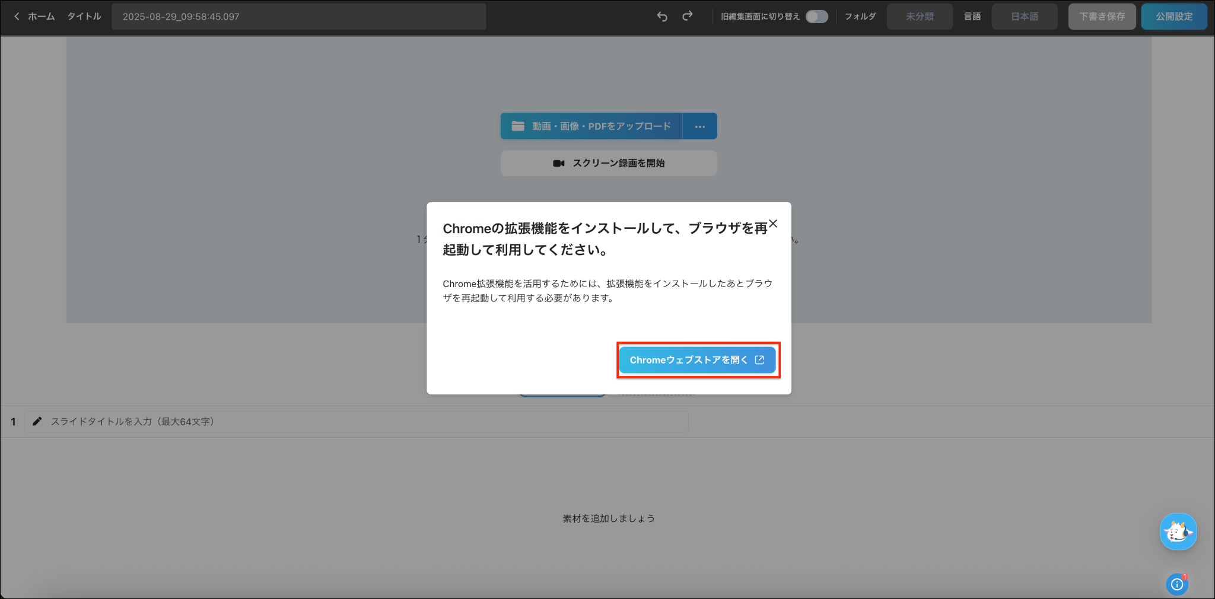
Task: Close the Chrome extension dialog
Action: (x=773, y=224)
